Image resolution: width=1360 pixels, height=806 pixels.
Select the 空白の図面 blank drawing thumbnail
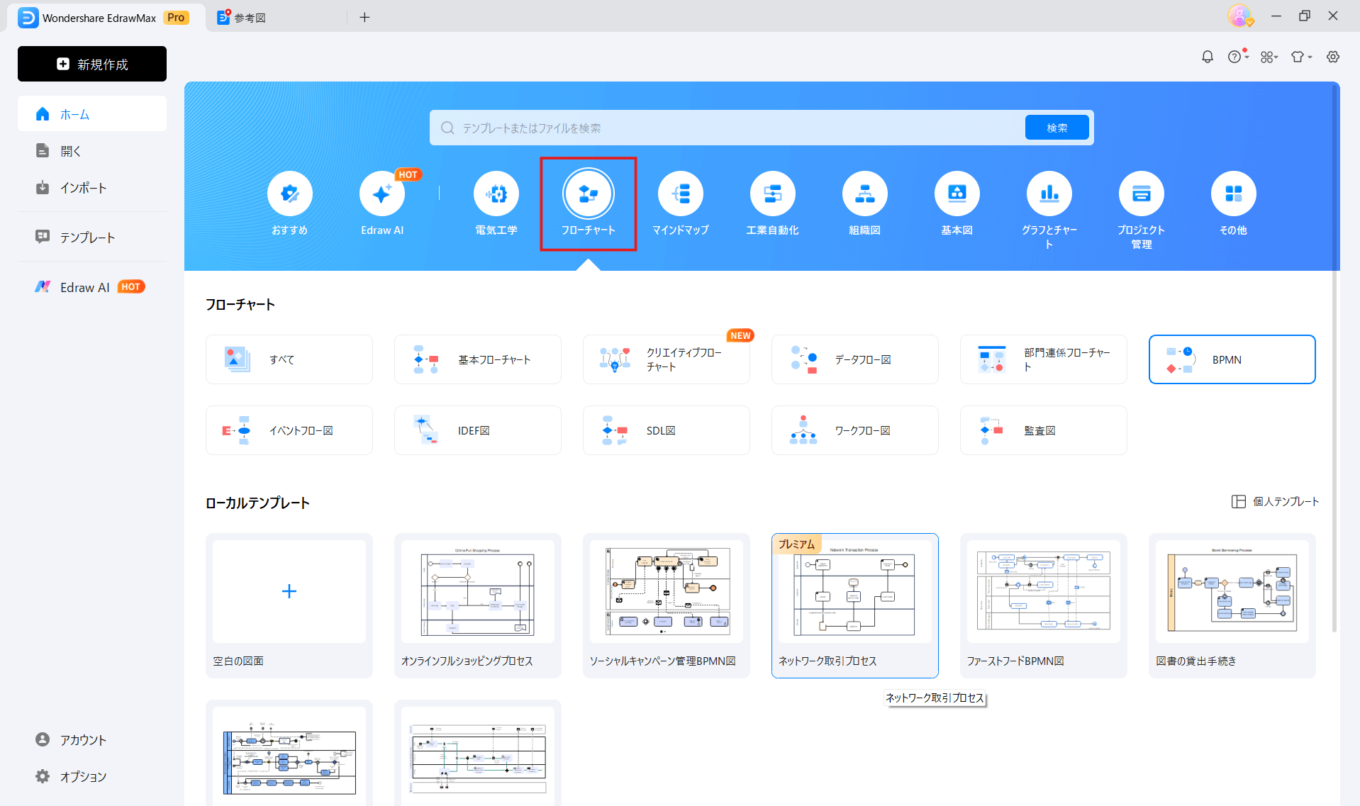tap(289, 591)
